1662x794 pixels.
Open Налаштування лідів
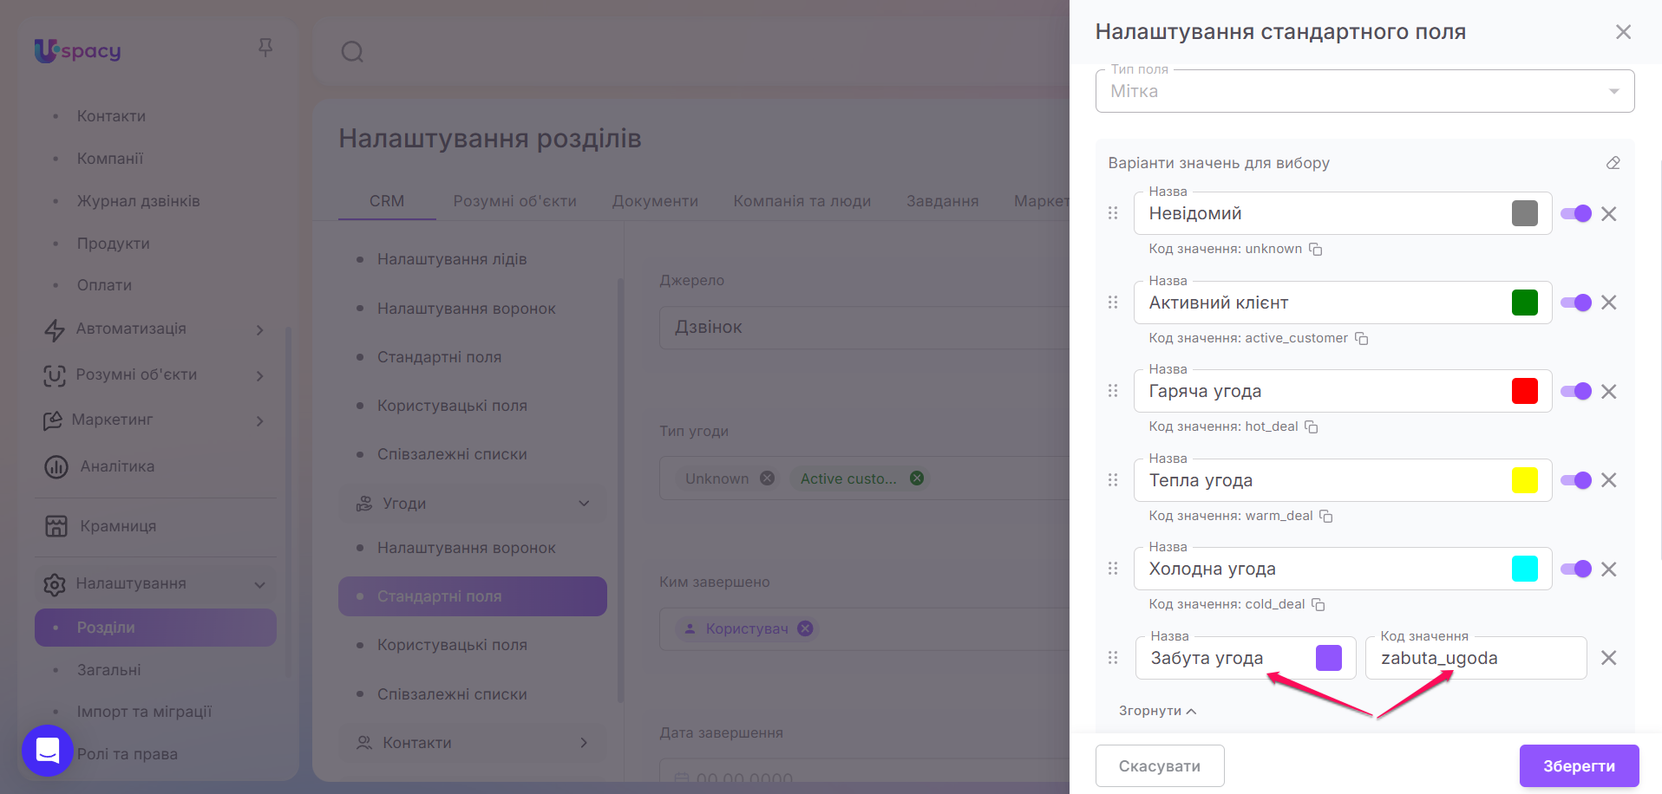point(452,259)
